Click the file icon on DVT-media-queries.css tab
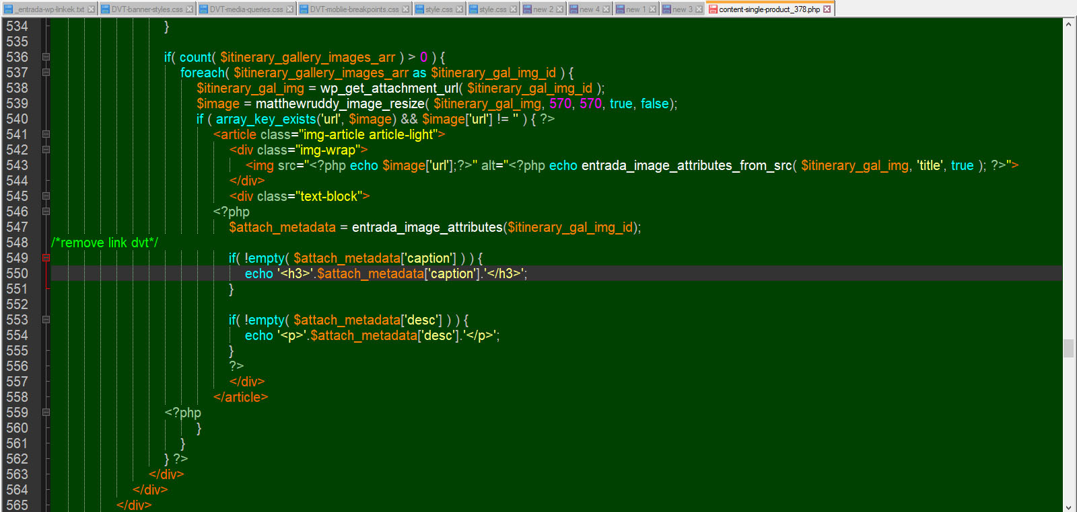Viewport: 1077px width, 512px height. [203, 9]
